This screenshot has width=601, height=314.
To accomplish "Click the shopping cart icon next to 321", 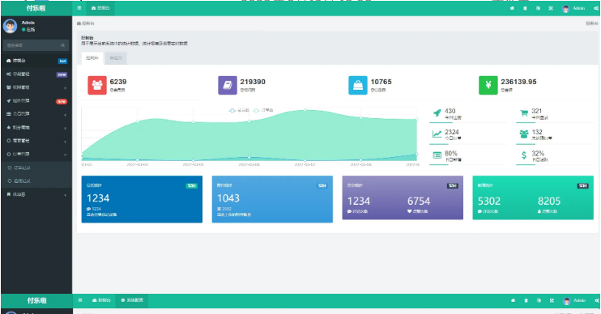I will coord(524,113).
